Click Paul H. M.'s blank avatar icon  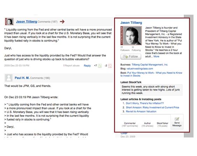click(9, 78)
